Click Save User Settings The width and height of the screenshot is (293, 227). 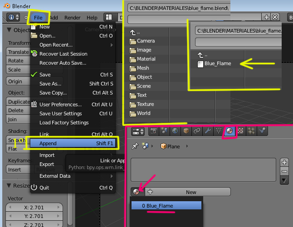(x=73, y=113)
